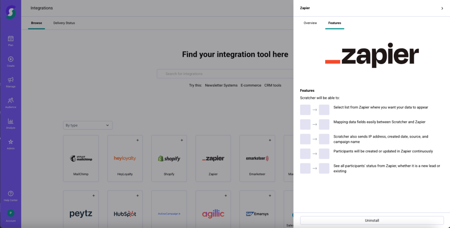Switch to the Overview tab

click(310, 23)
